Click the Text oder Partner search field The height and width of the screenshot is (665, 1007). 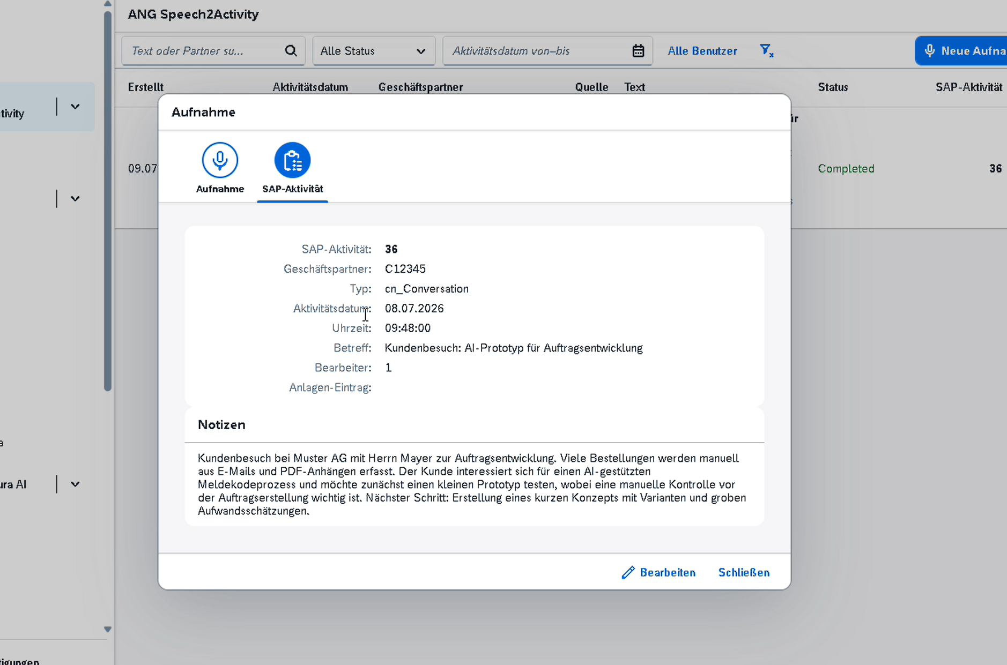[x=213, y=51]
